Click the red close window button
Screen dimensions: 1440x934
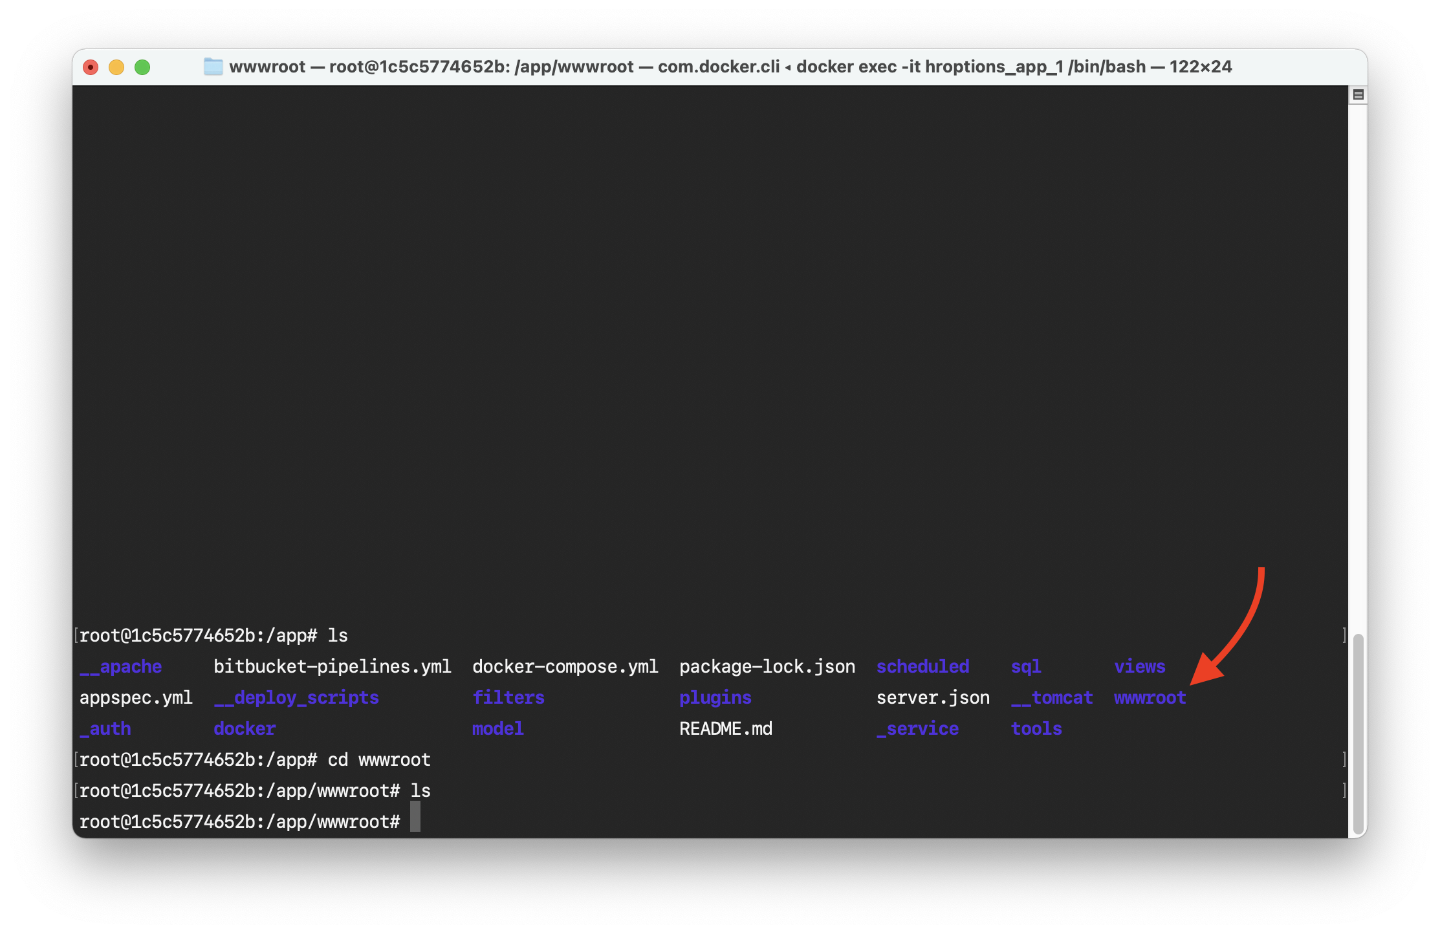click(x=91, y=67)
